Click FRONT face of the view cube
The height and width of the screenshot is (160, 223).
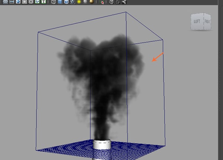click(x=207, y=22)
